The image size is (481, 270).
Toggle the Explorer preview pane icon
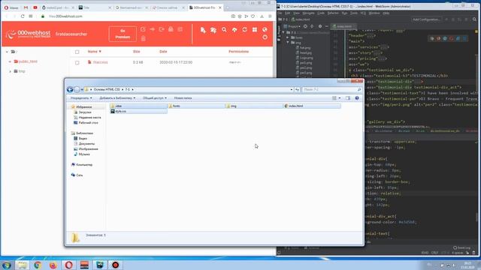click(x=348, y=98)
